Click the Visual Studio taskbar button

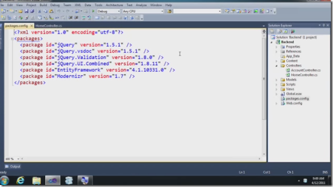tap(52, 180)
